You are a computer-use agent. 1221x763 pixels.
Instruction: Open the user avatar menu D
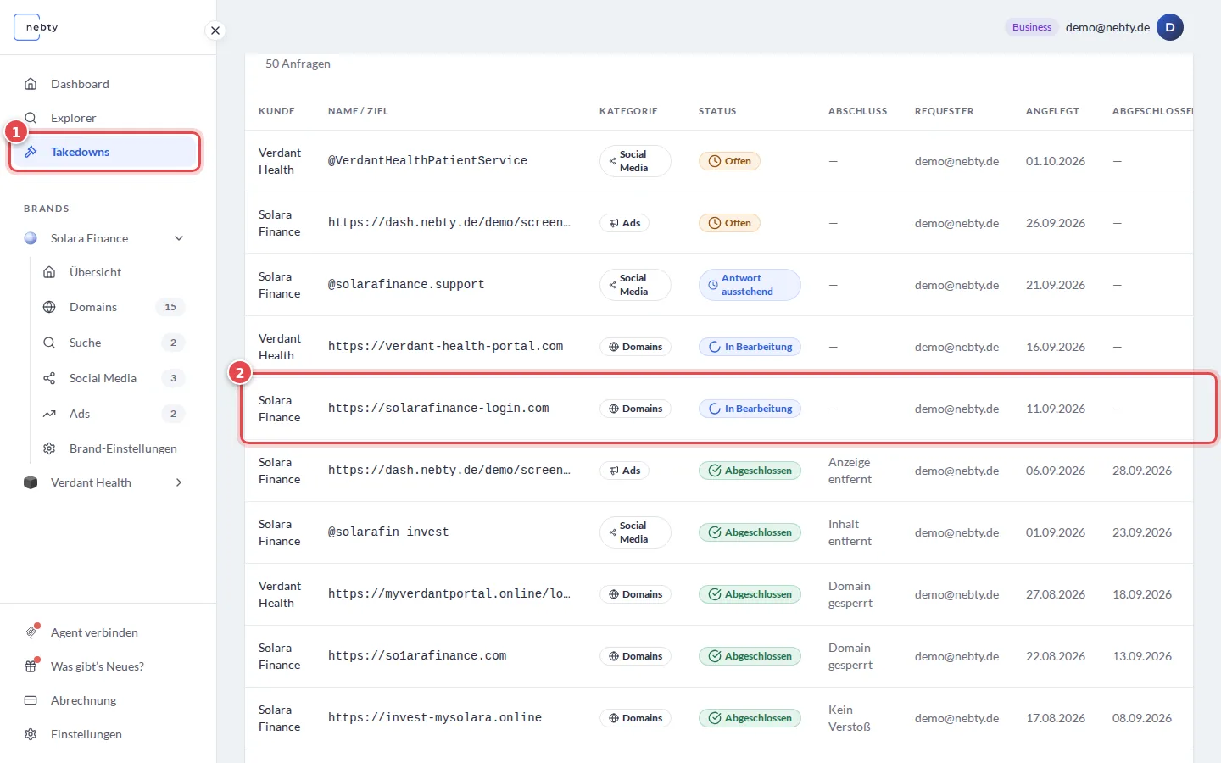coord(1170,27)
